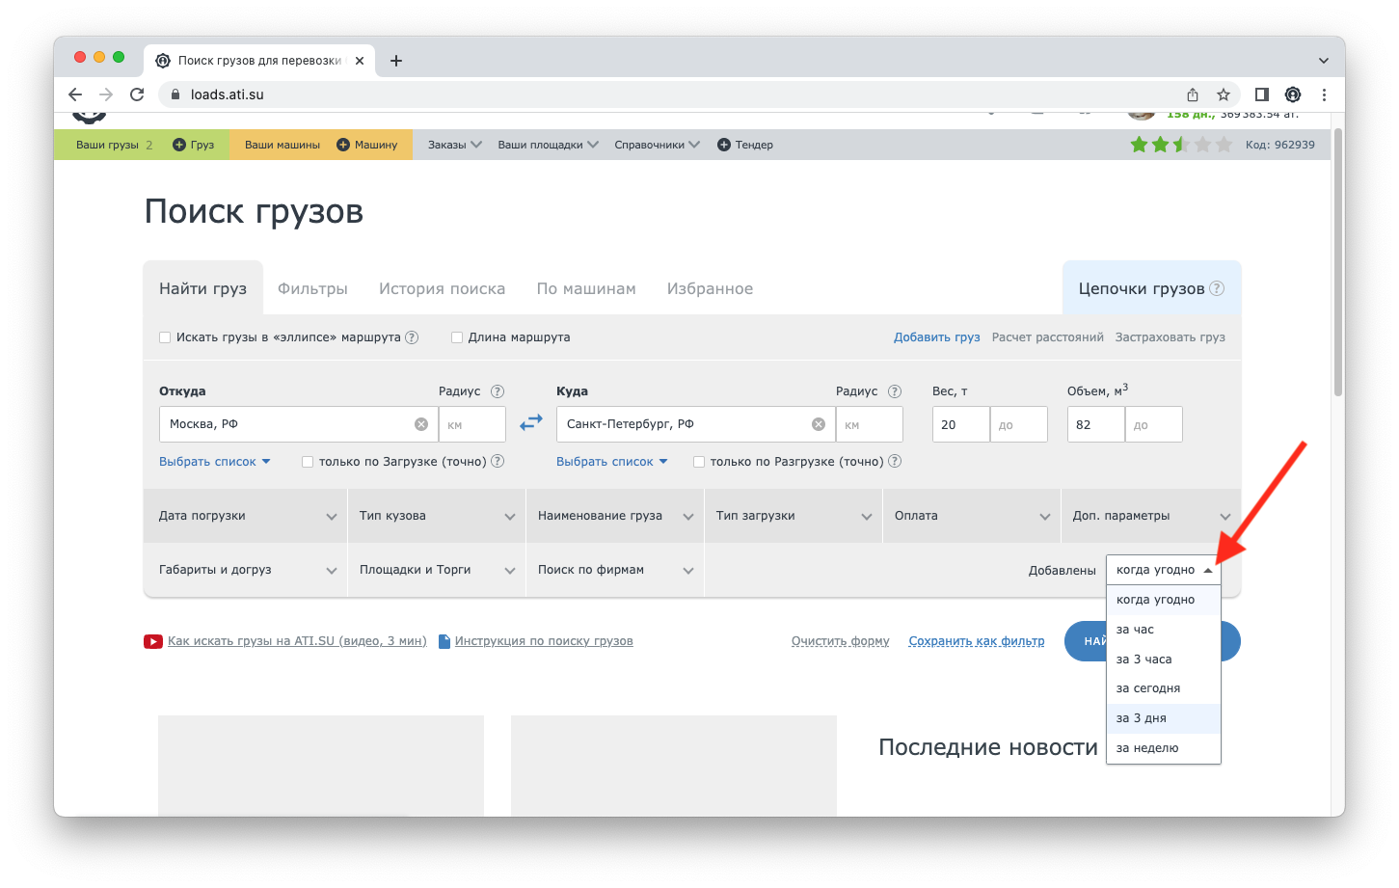Expand the Площадки и Торги filter
Image resolution: width=1399 pixels, height=888 pixels.
coord(437,570)
